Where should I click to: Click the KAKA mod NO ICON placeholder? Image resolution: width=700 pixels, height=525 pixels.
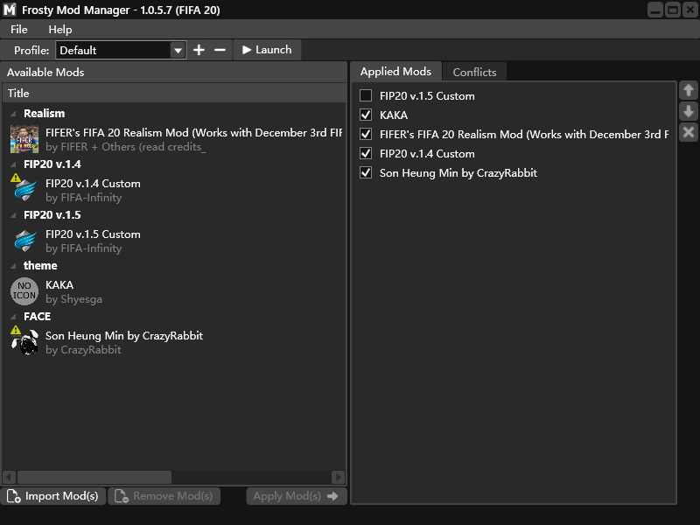pos(24,291)
